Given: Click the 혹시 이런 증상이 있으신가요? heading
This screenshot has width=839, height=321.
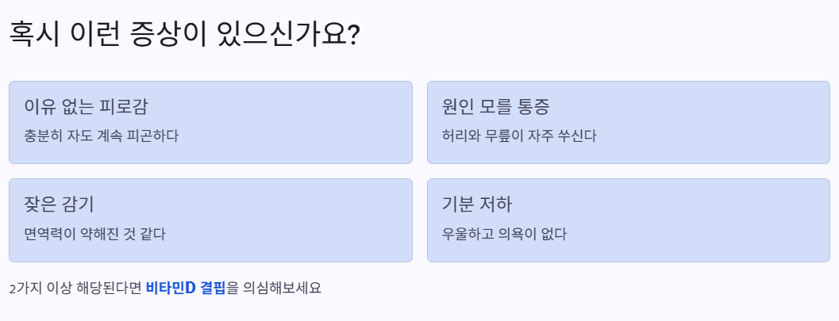Looking at the screenshot, I should (185, 35).
